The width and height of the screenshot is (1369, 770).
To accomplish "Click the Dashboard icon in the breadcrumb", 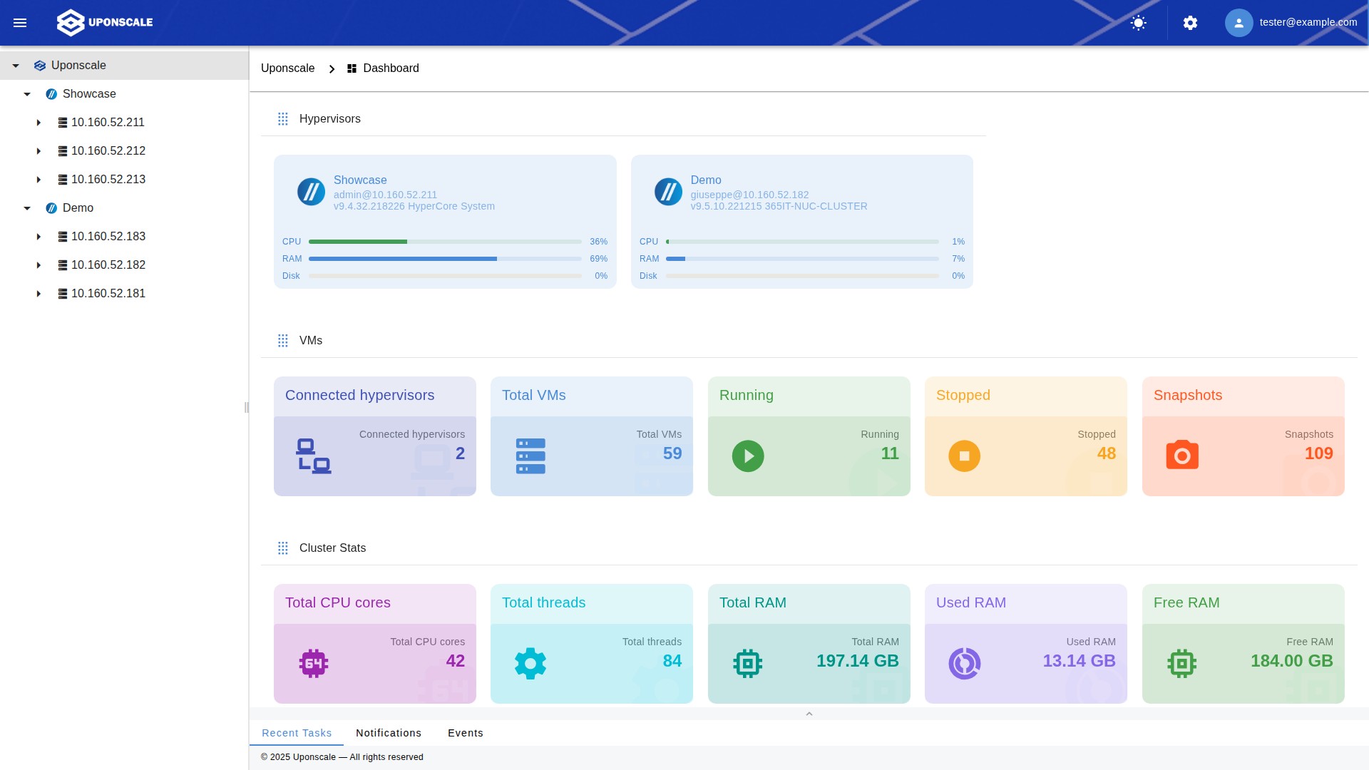I will tap(352, 68).
